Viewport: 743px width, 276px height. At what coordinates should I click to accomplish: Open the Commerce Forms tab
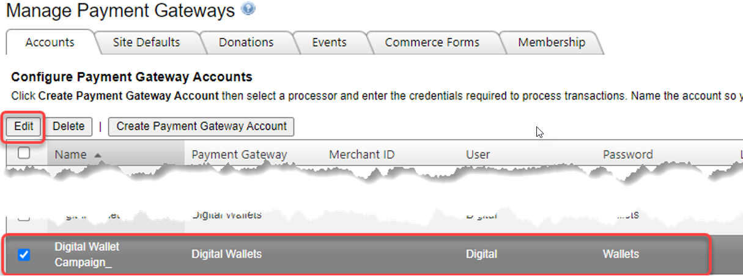pos(432,42)
